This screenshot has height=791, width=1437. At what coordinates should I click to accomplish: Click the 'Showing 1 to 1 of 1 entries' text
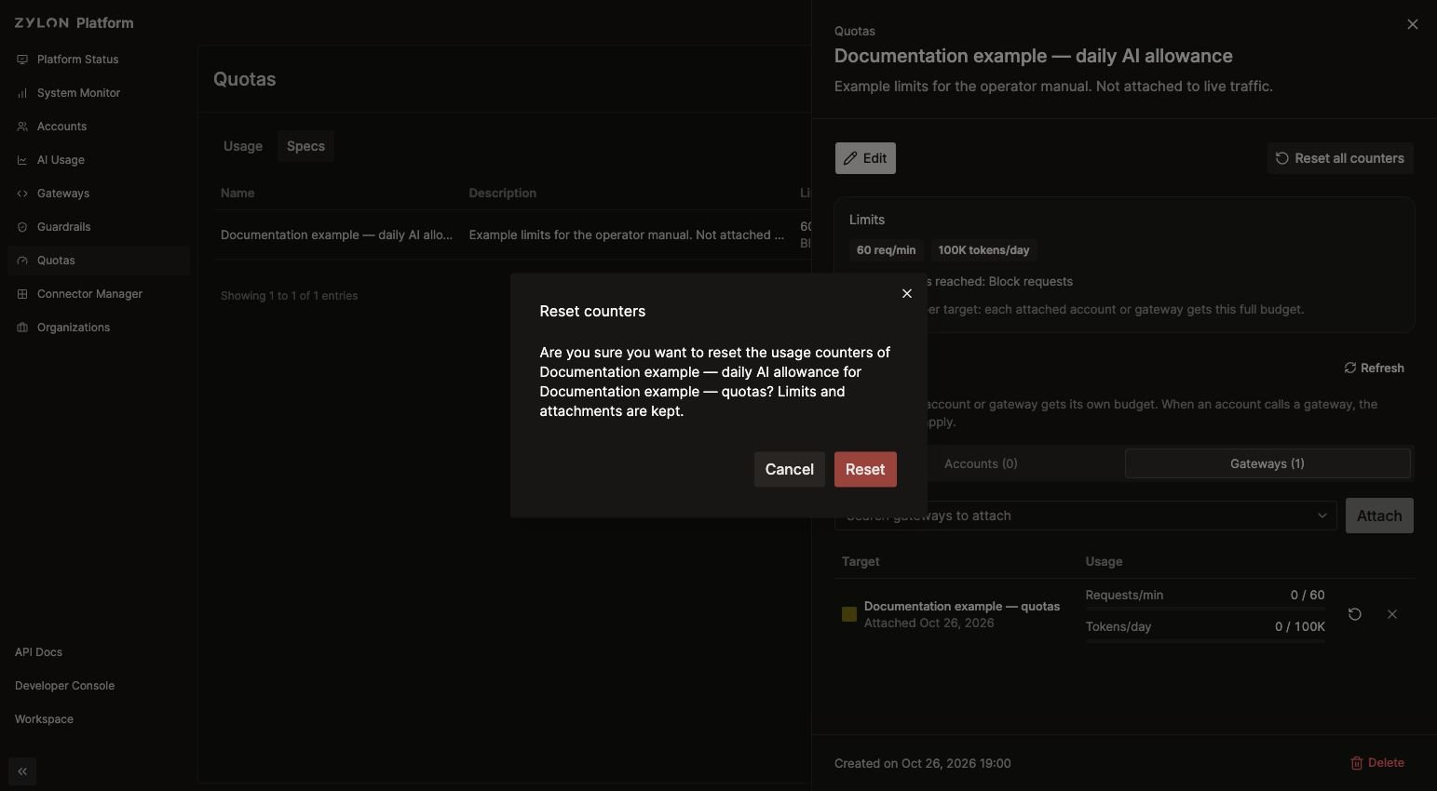pyautogui.click(x=289, y=296)
